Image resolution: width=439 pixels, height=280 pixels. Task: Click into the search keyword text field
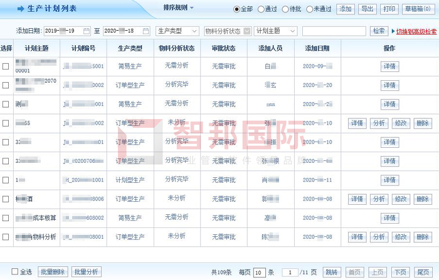334,31
